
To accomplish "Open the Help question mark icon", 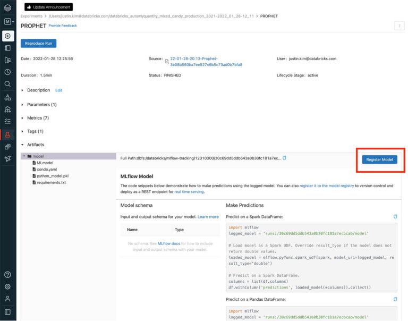I will 8,275.
